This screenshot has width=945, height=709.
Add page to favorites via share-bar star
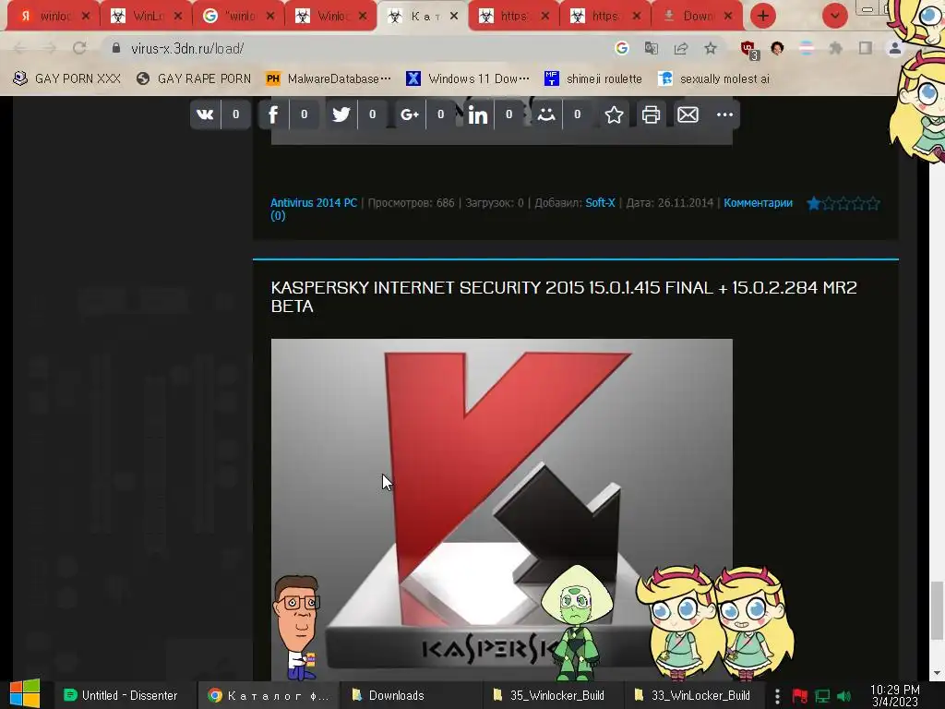point(614,114)
